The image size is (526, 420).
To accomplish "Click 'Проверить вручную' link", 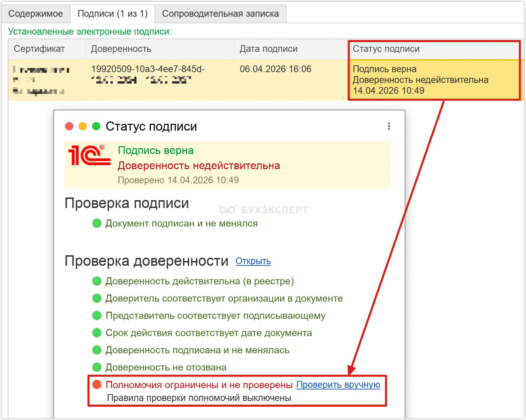I will (338, 385).
